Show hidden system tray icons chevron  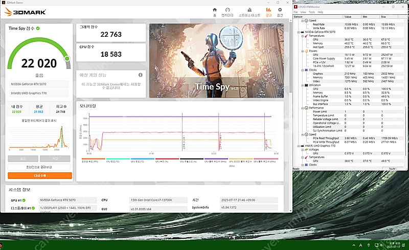coord(354,245)
